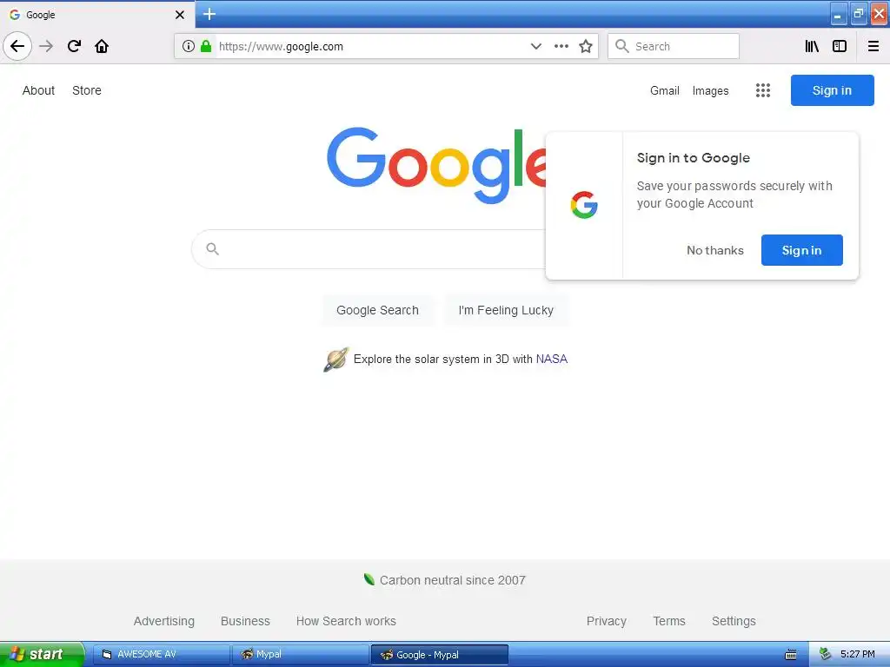
Task: Toggle the sidebar panel icon
Action: tap(840, 46)
